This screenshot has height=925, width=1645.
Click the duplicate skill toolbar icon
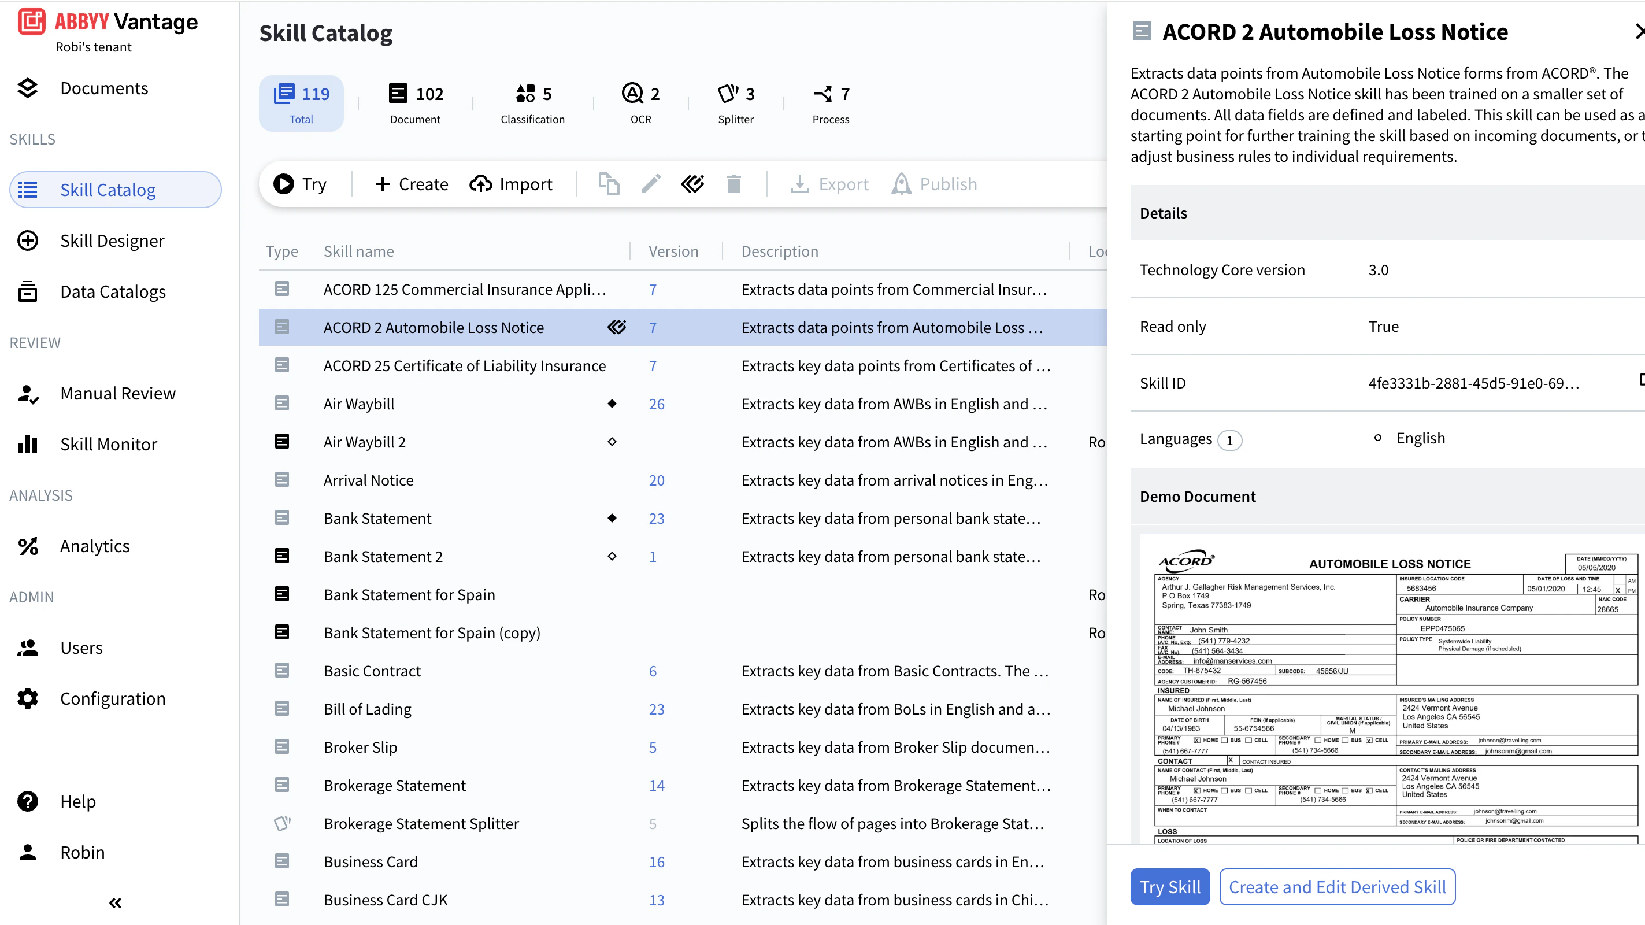point(609,184)
